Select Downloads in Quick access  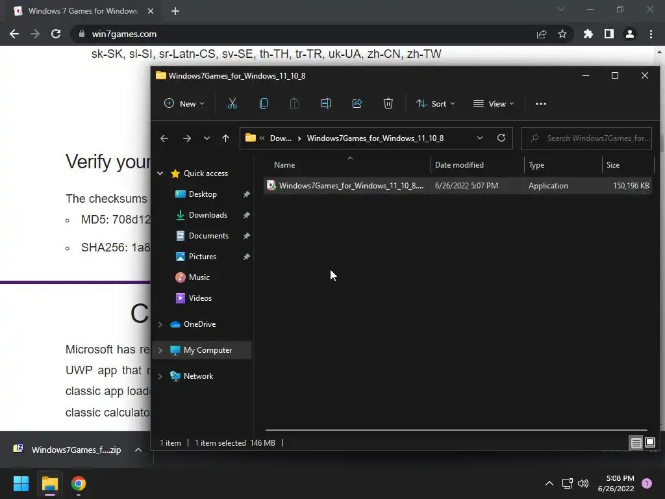(208, 215)
